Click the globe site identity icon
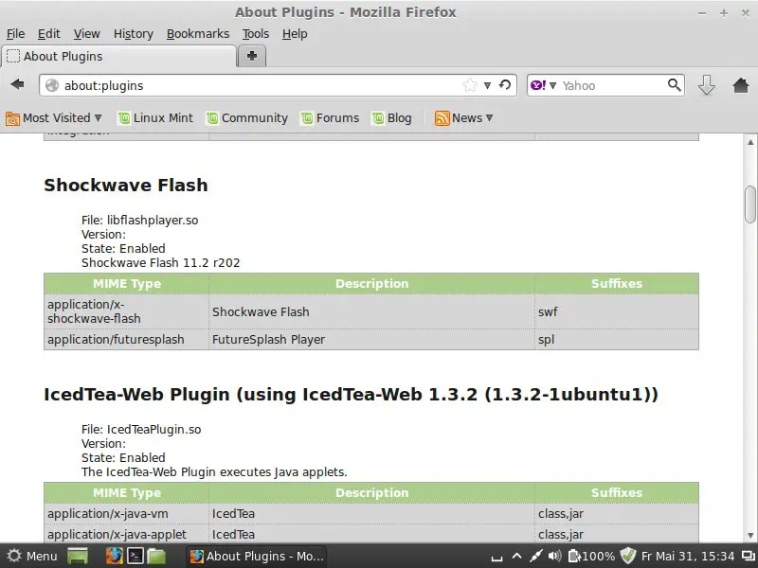 coord(52,85)
